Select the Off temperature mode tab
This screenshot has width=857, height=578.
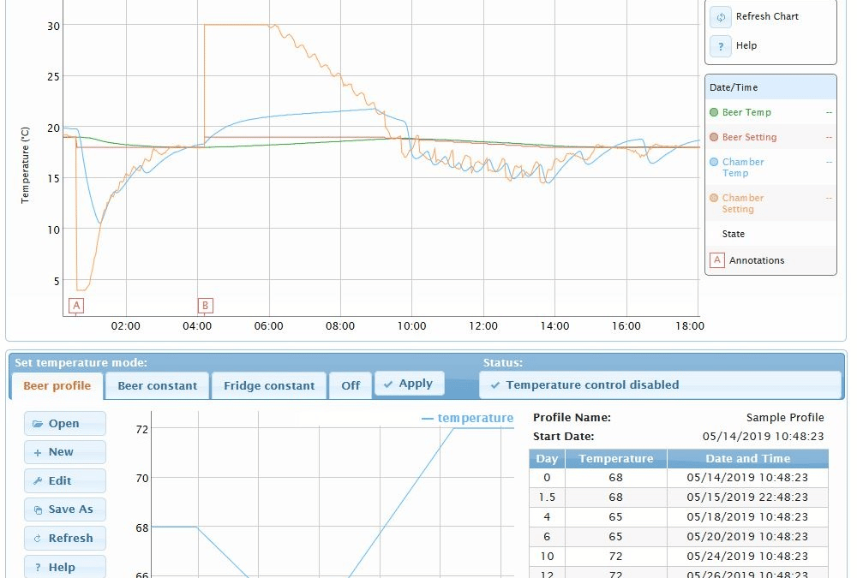coord(351,386)
